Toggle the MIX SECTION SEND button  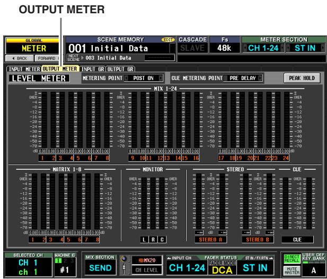(x=100, y=268)
